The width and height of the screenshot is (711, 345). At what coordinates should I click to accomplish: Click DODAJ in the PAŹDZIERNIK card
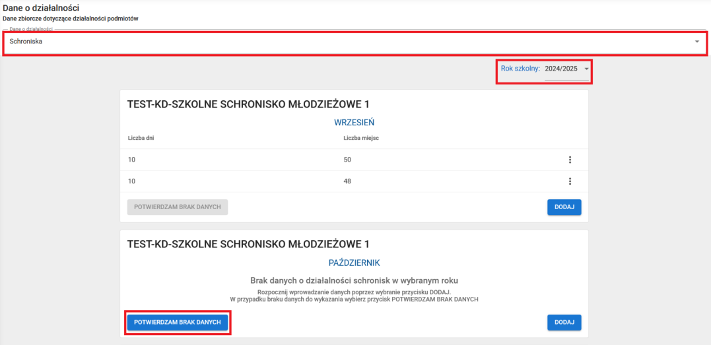[564, 323]
